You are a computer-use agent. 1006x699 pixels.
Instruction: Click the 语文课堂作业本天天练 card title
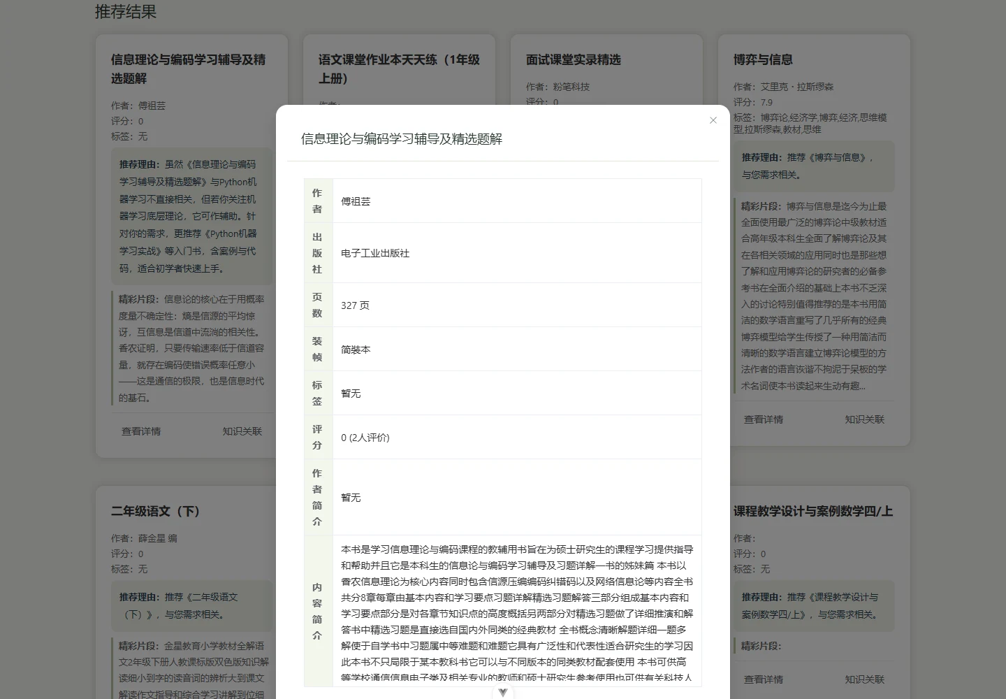(x=399, y=69)
